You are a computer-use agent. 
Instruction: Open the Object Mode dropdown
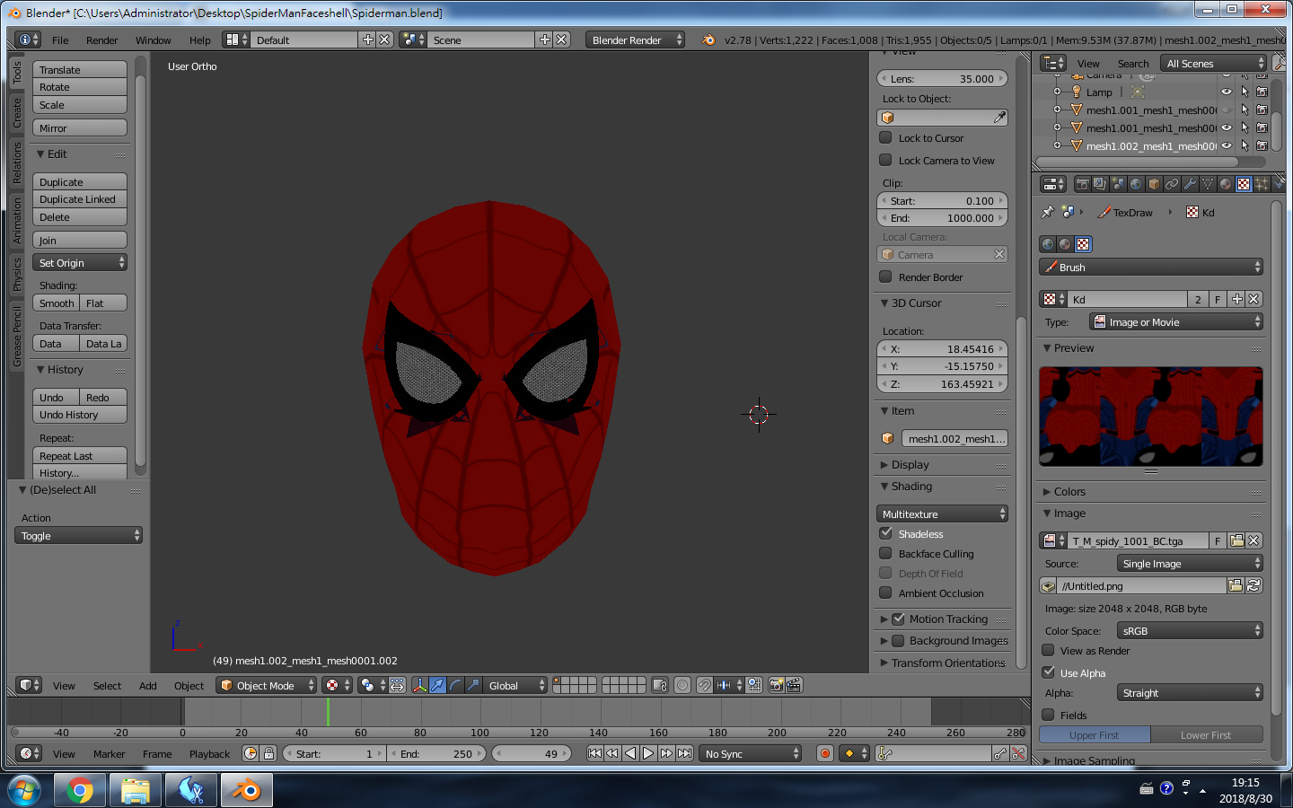267,685
